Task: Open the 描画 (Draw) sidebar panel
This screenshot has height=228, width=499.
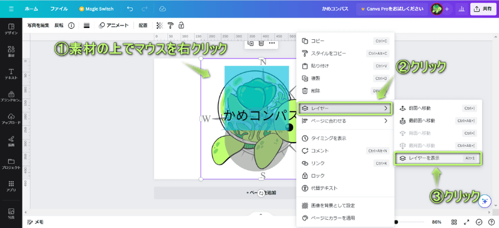Action: tap(11, 141)
